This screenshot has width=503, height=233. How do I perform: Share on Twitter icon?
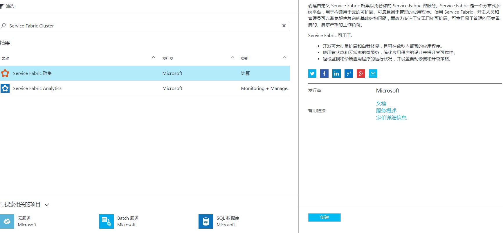tap(312, 74)
